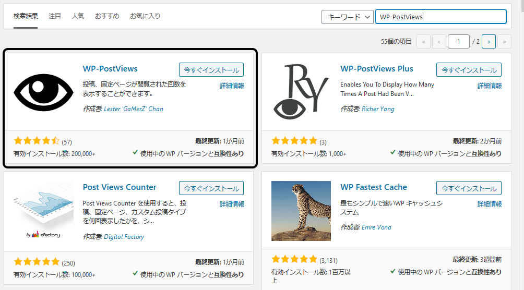Go to the next results page

[x=489, y=42]
